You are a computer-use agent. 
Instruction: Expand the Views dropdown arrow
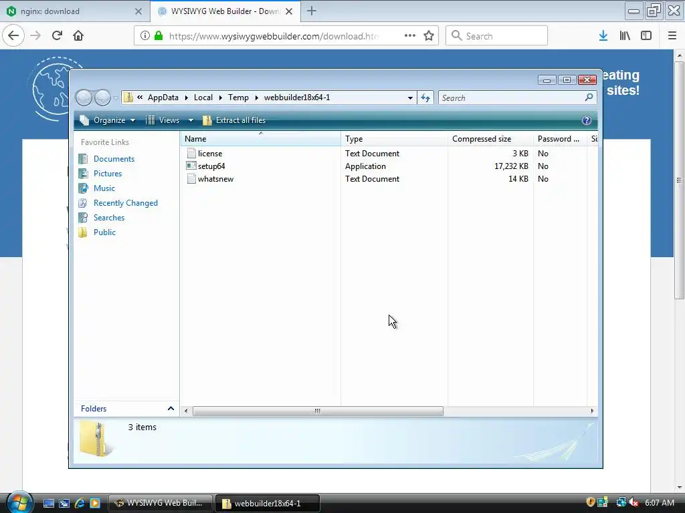coord(191,120)
